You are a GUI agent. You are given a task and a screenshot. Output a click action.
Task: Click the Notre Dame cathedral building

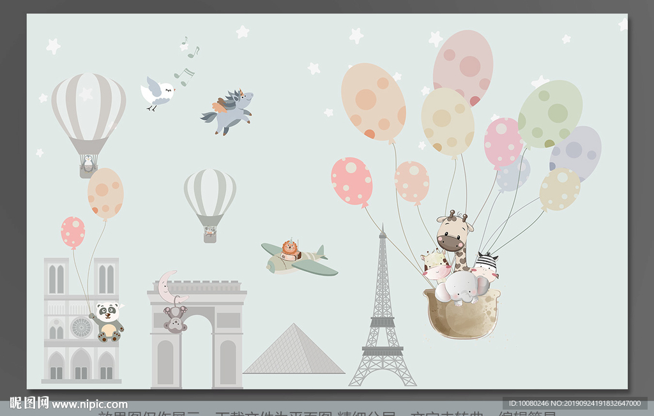[x=81, y=319]
